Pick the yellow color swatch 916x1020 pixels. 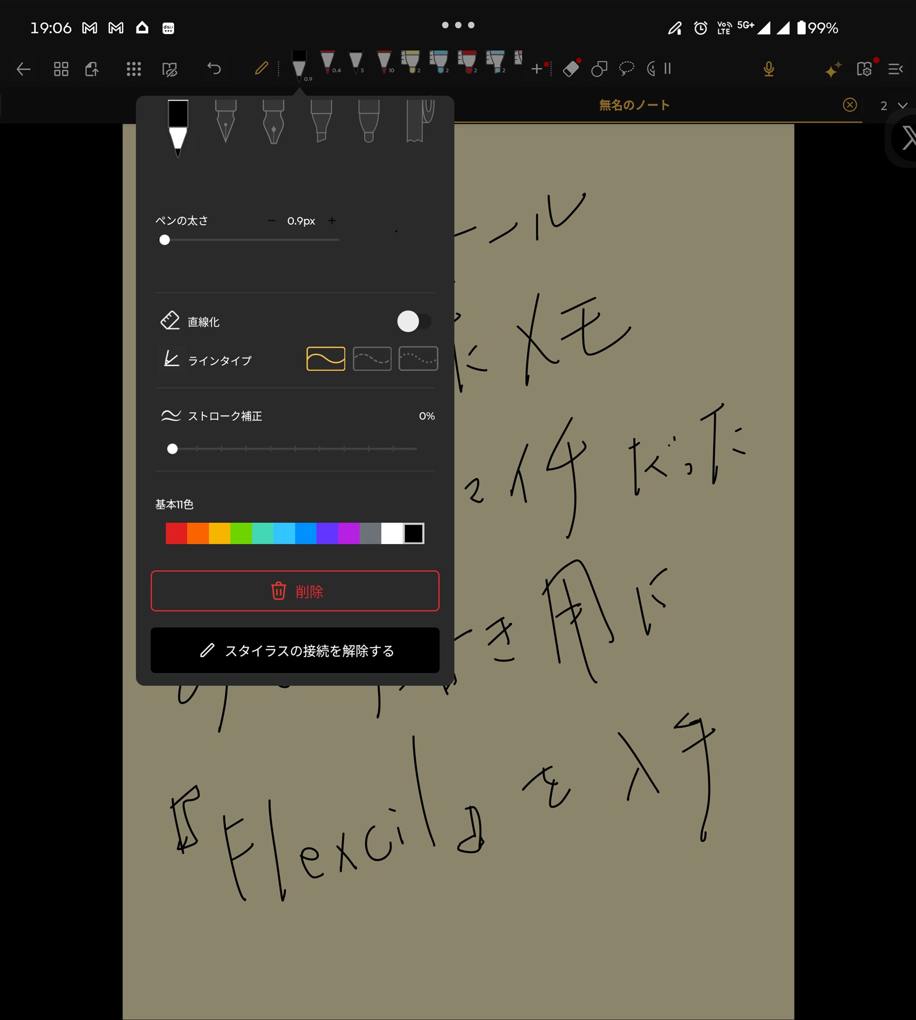coord(219,533)
